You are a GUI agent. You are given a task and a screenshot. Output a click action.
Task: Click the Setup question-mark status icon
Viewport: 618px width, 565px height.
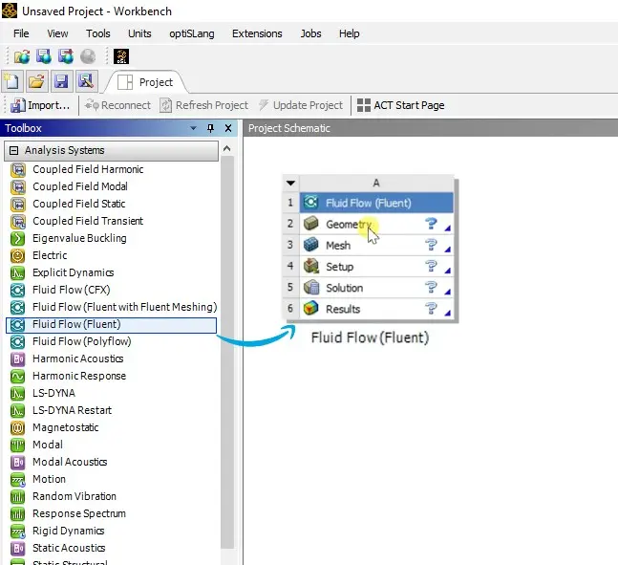tap(431, 267)
